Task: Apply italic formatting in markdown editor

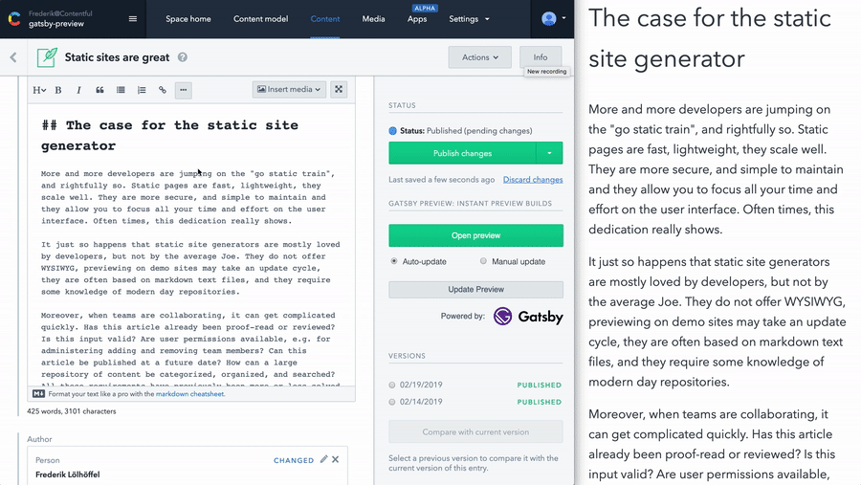Action: point(78,90)
